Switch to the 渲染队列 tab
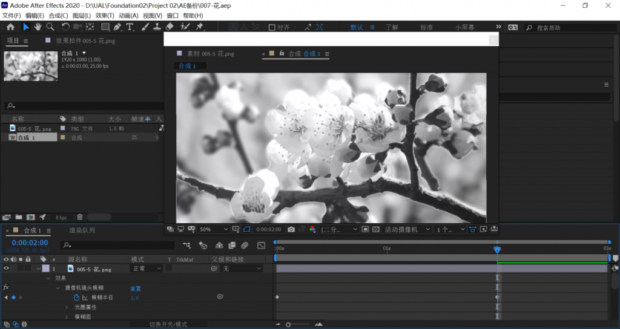 coord(82,230)
